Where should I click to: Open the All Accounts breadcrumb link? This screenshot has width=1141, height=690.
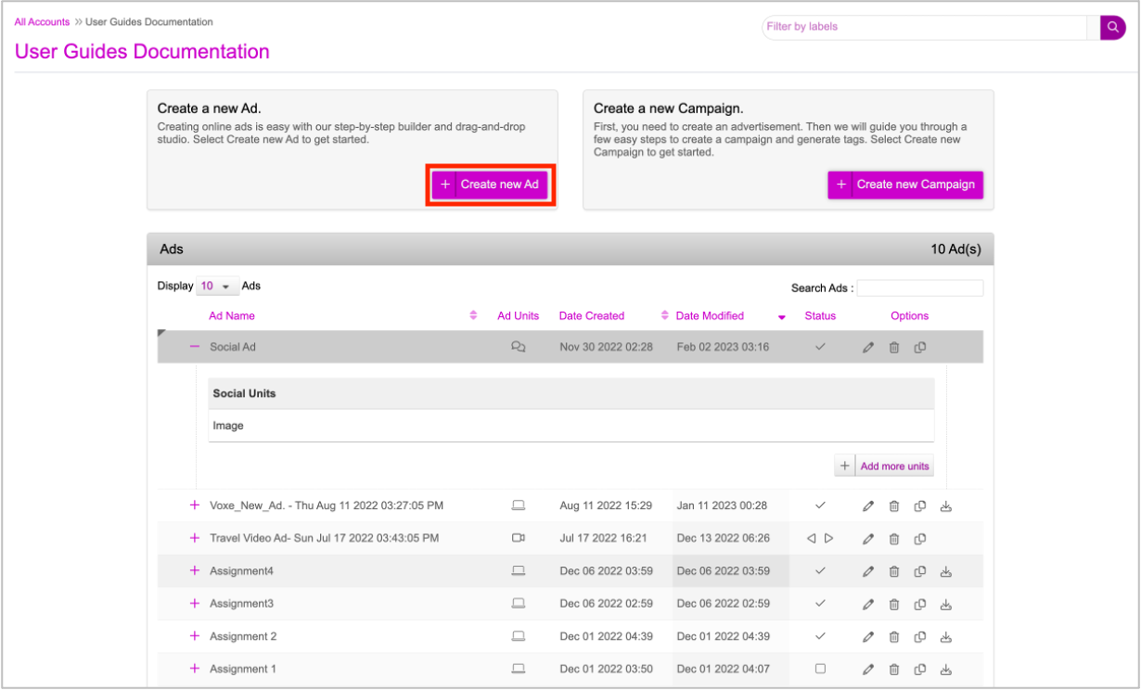(x=42, y=22)
